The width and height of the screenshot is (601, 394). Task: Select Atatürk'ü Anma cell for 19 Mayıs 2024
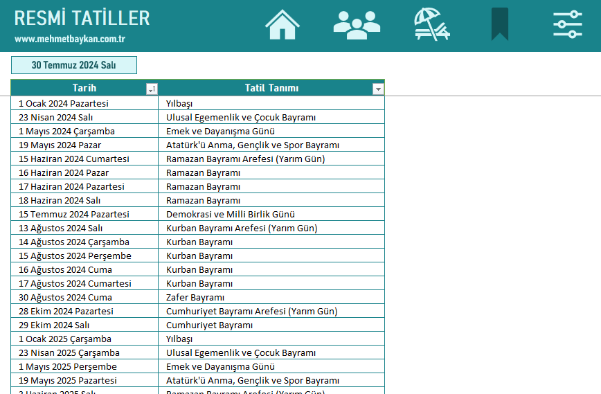pyautogui.click(x=271, y=145)
